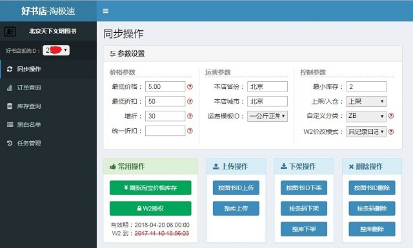The width and height of the screenshot is (413, 248).
Task: Select 库存查询 in sidebar menu
Action: tap(48, 106)
